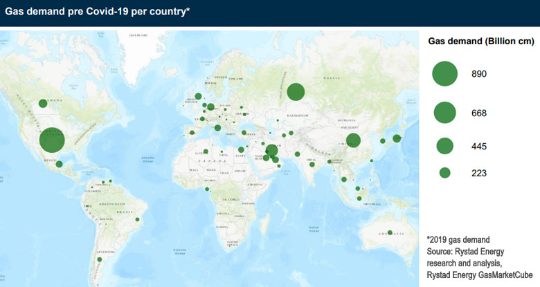Click the bubble over India
Viewport: 540px width, 287px height.
tap(297, 154)
